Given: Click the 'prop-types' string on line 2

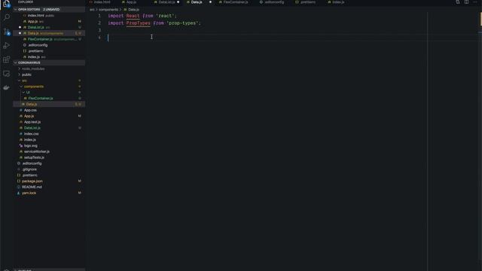Looking at the screenshot, I should (x=182, y=23).
